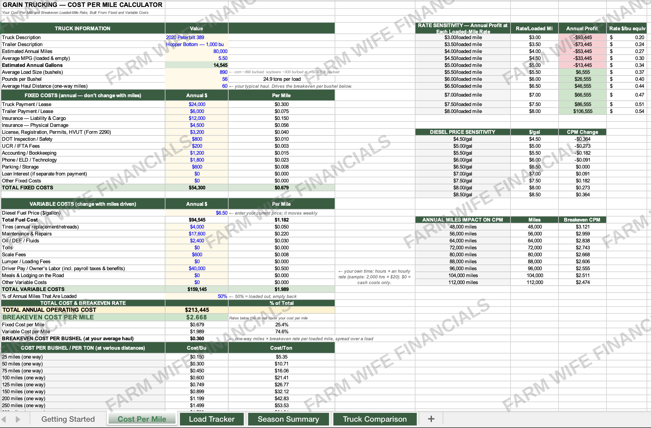Click the Total Fuel Cost $94,545 cell

click(x=196, y=220)
